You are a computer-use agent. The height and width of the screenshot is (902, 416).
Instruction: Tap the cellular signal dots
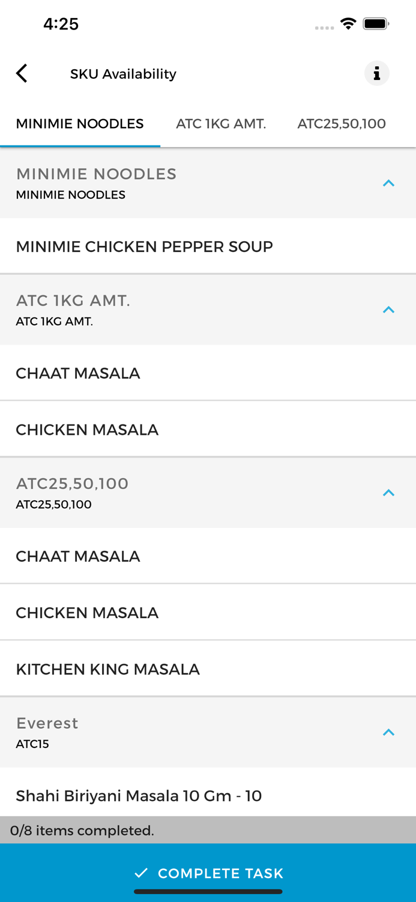(324, 27)
